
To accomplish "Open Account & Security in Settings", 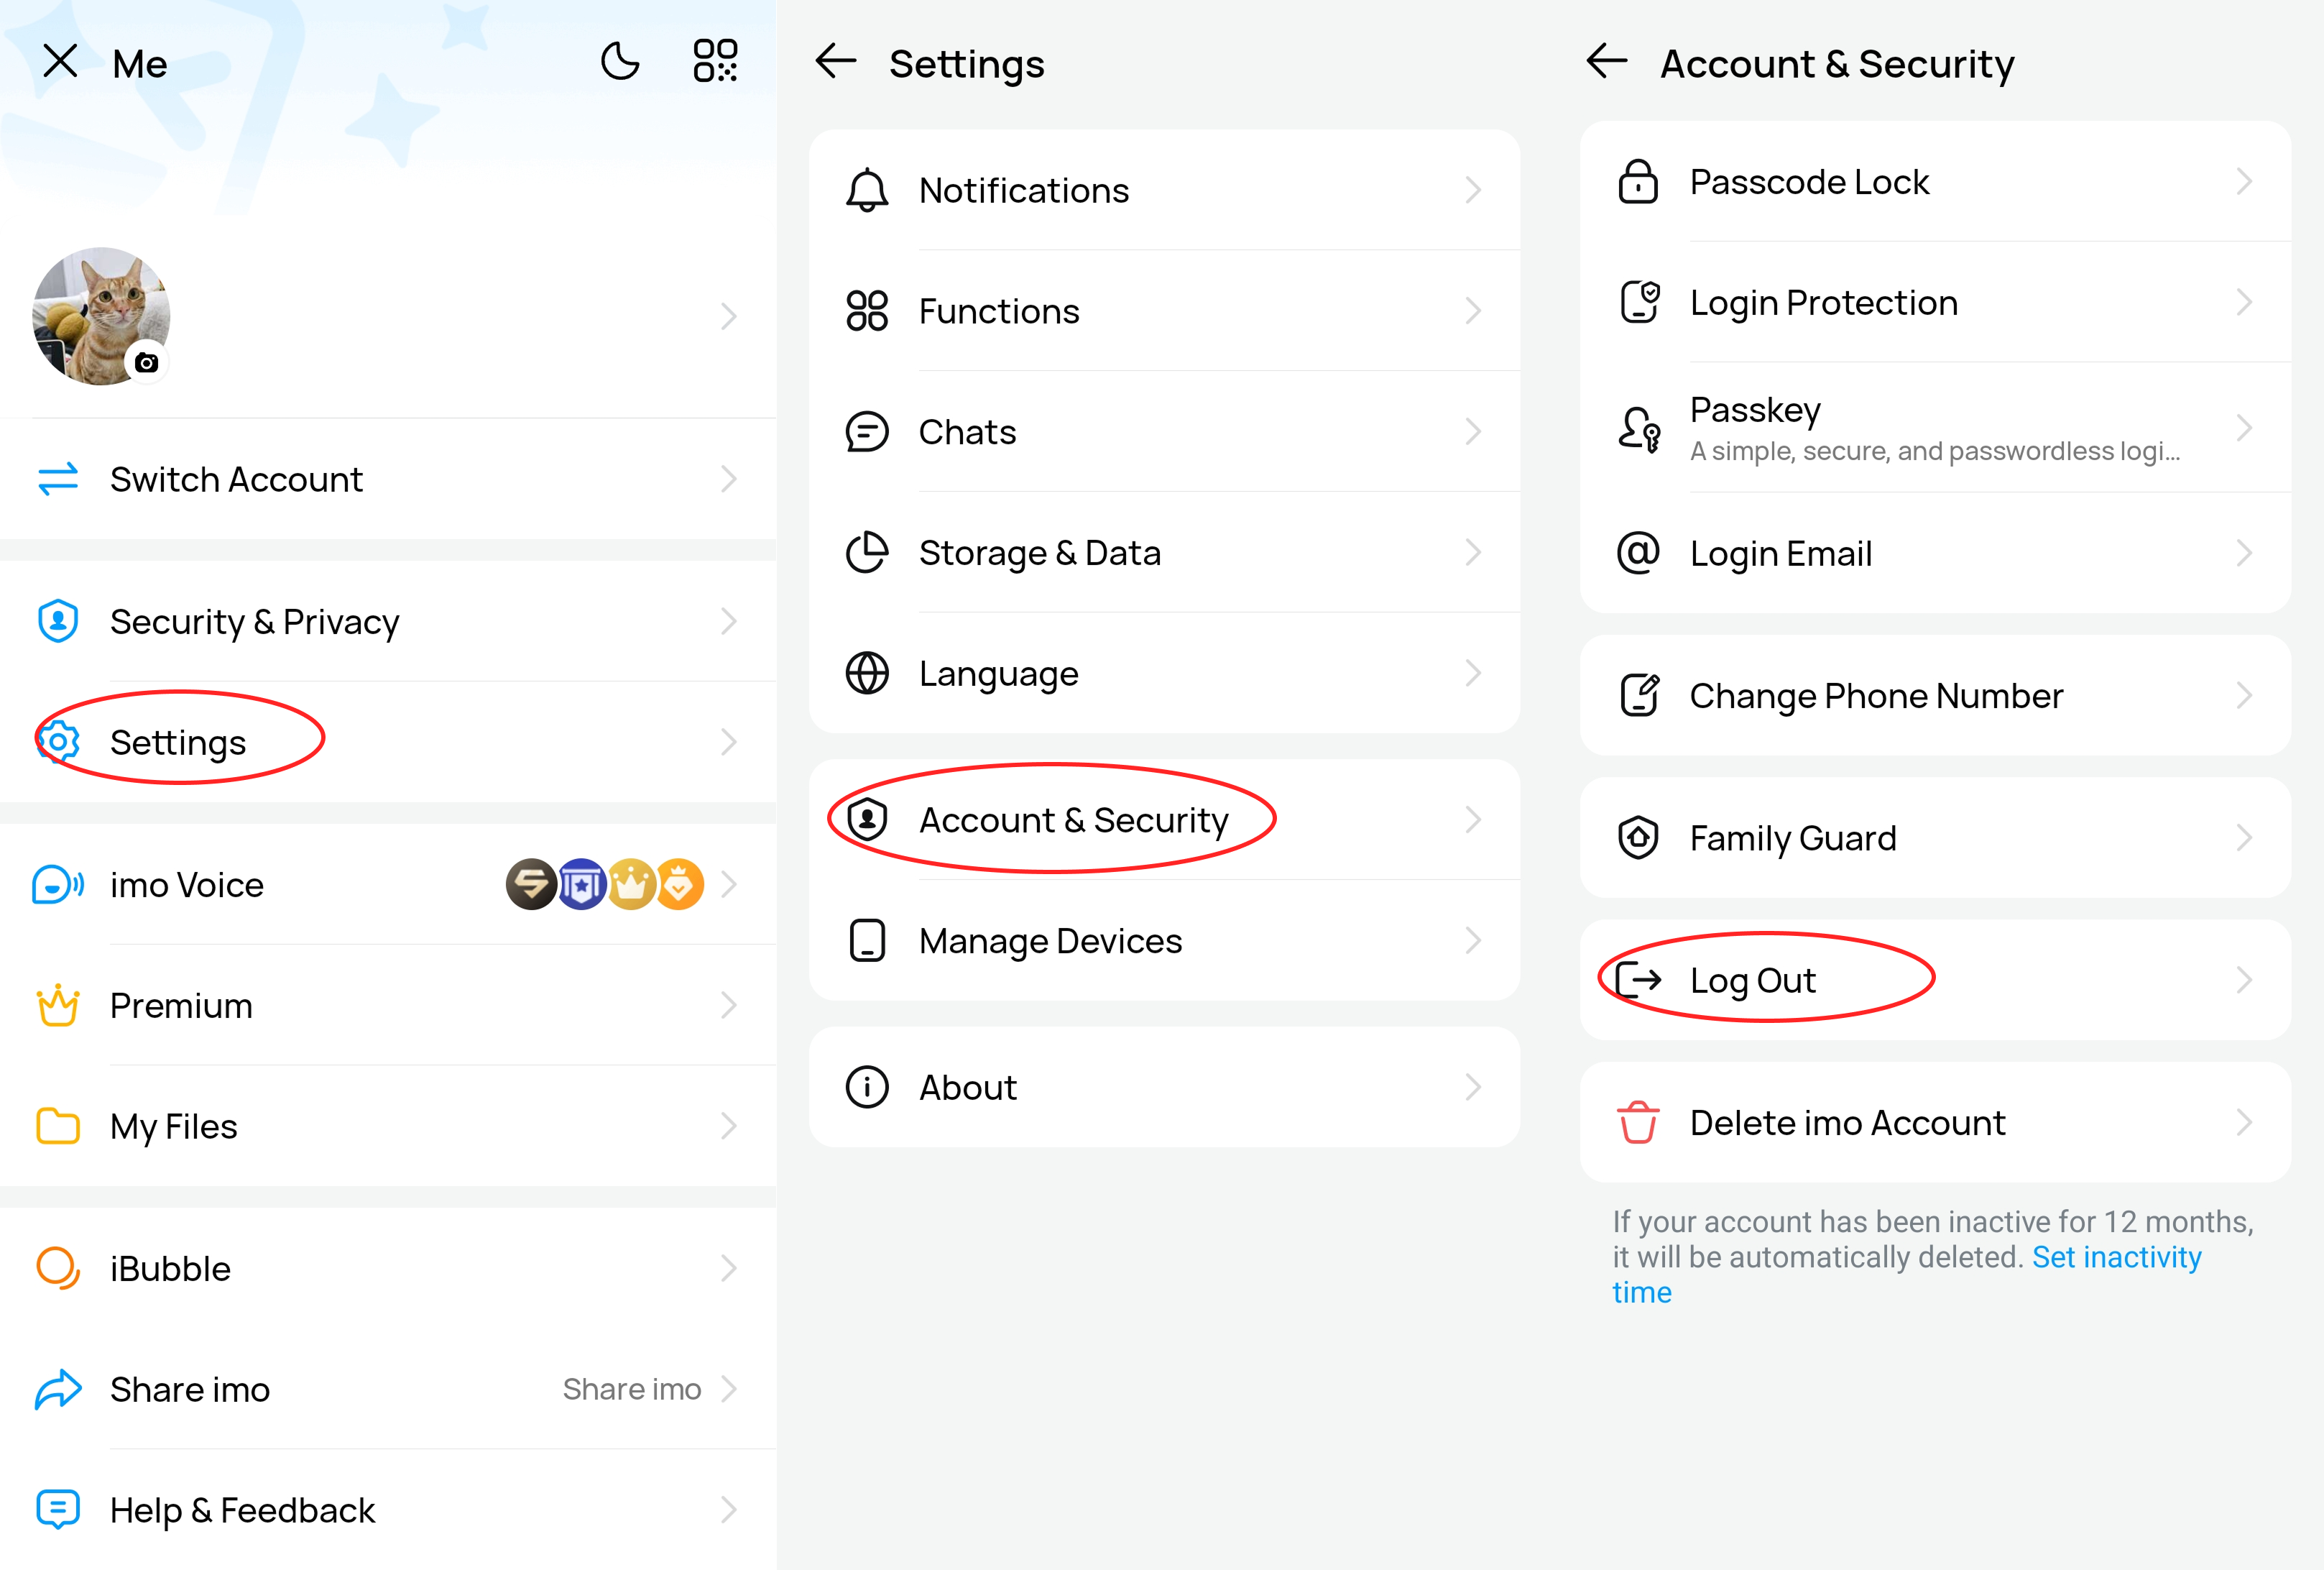I will pyautogui.click(x=1164, y=820).
